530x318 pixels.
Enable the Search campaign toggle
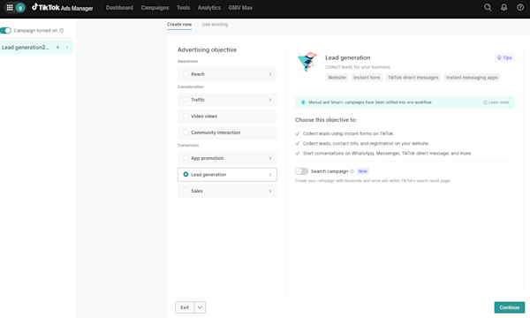tap(301, 171)
